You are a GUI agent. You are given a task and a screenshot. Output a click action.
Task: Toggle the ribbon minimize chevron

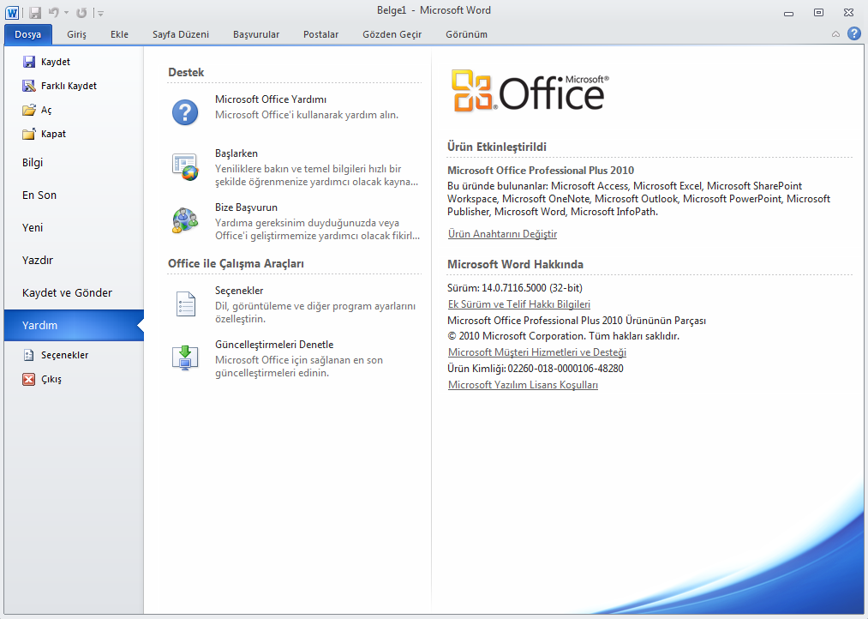[x=836, y=34]
